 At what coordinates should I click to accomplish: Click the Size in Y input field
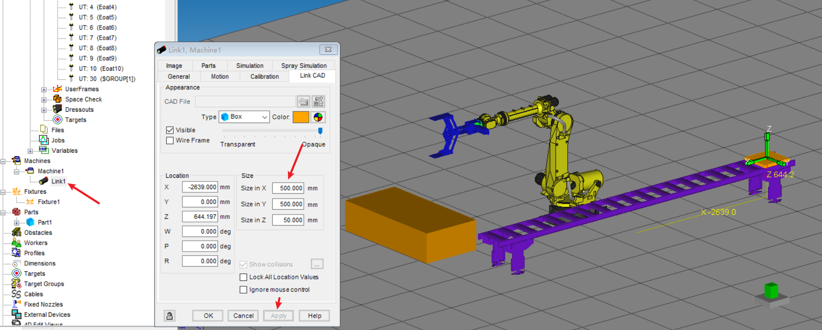[x=289, y=204]
